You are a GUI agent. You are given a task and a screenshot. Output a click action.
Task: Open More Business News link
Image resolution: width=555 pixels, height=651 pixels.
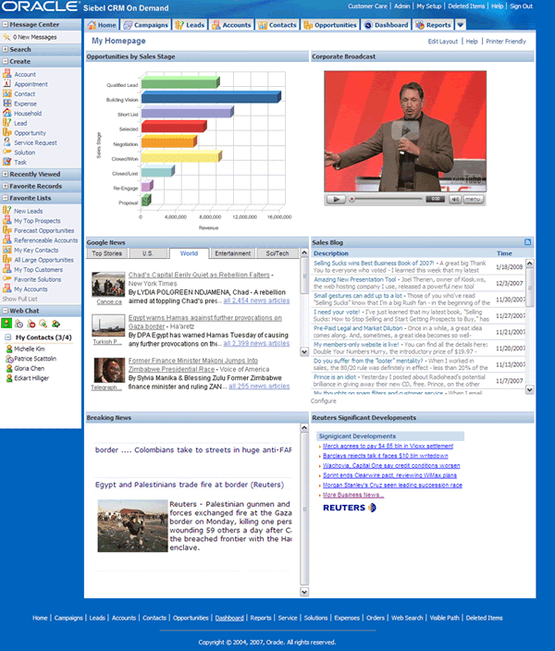(x=353, y=495)
